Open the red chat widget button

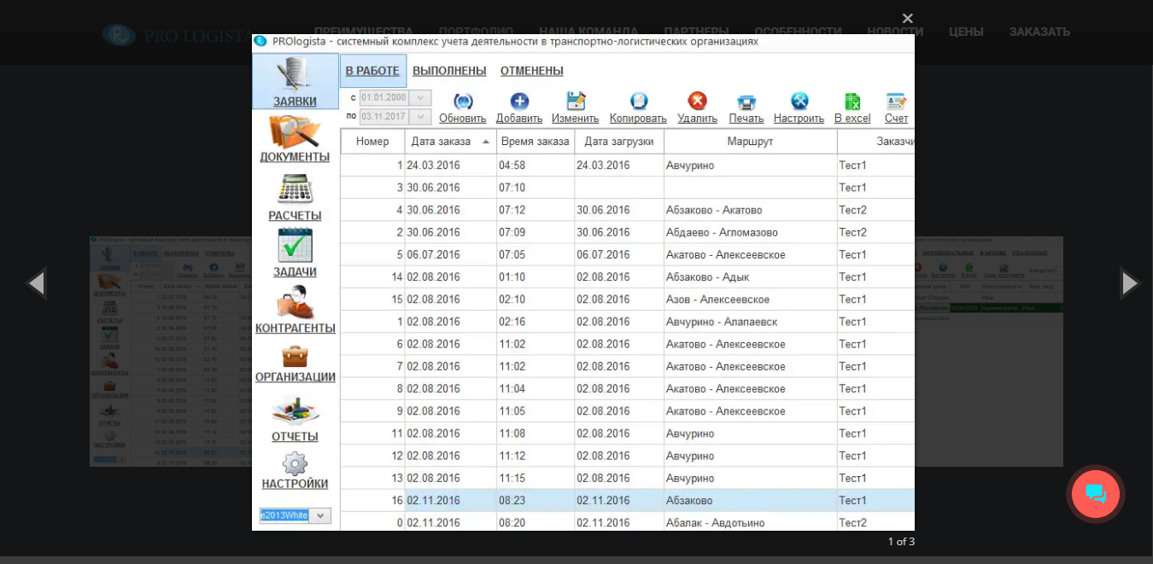click(x=1095, y=494)
